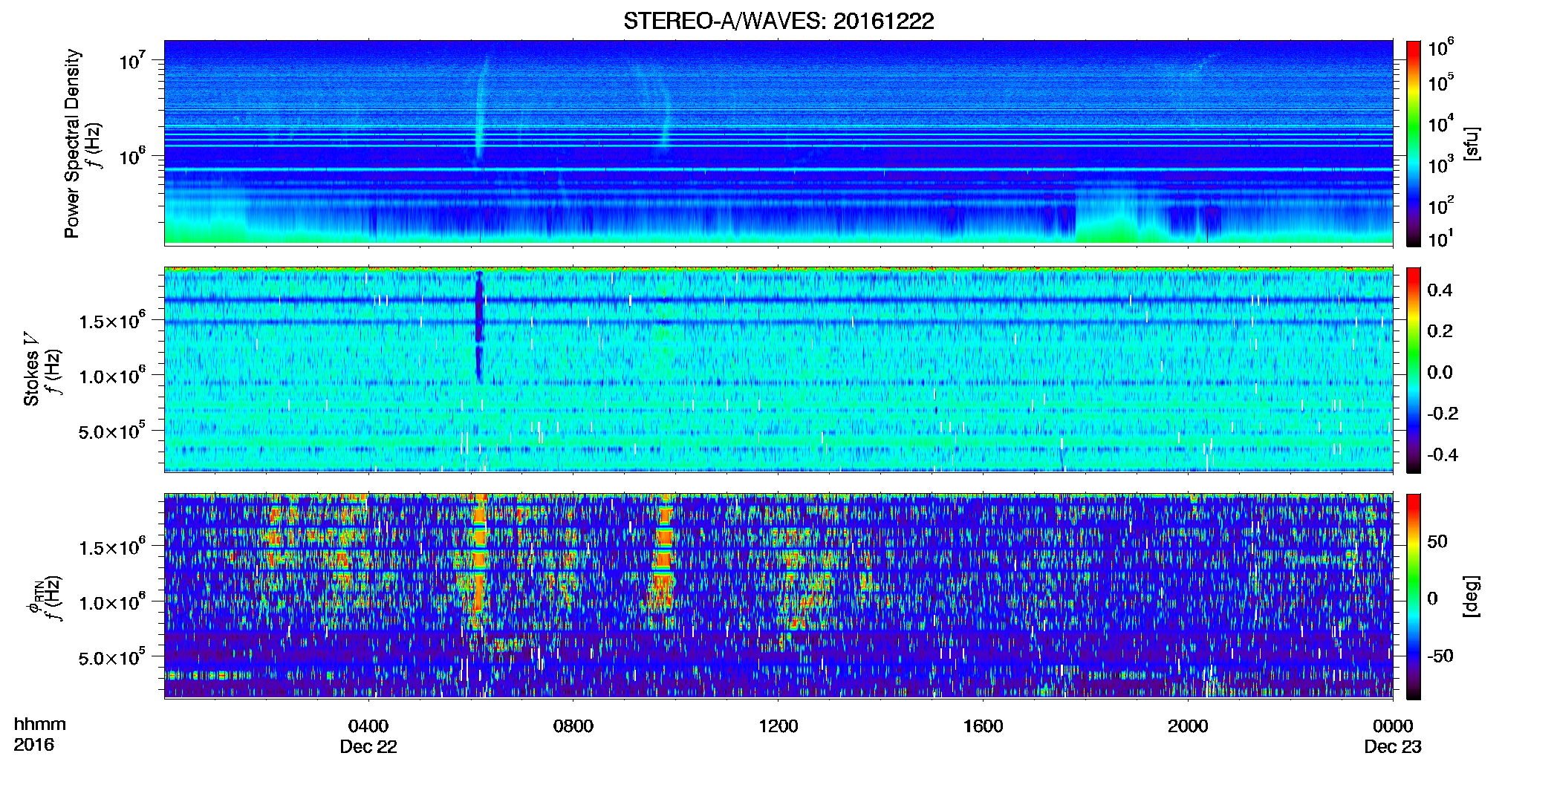The width and height of the screenshot is (1557, 802).
Task: Click the 10^2 tick on the sfu colorbar
Action: [x=1441, y=205]
